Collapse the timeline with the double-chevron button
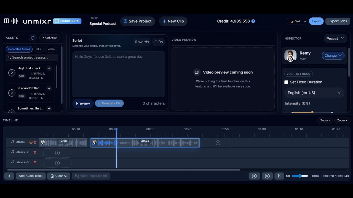Image resolution: width=353 pixels, height=198 pixels. pos(9,176)
